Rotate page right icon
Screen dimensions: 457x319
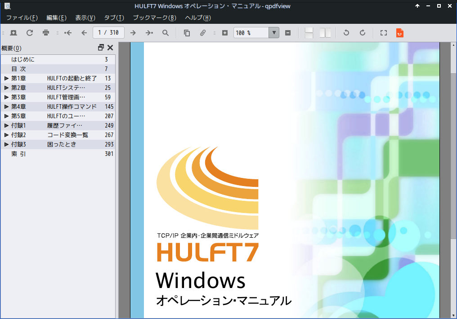click(362, 33)
